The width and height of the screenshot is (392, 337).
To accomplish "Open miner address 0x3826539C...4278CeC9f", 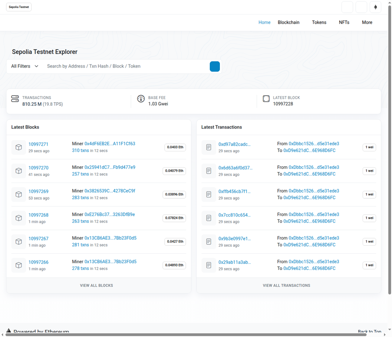I will point(110,191).
